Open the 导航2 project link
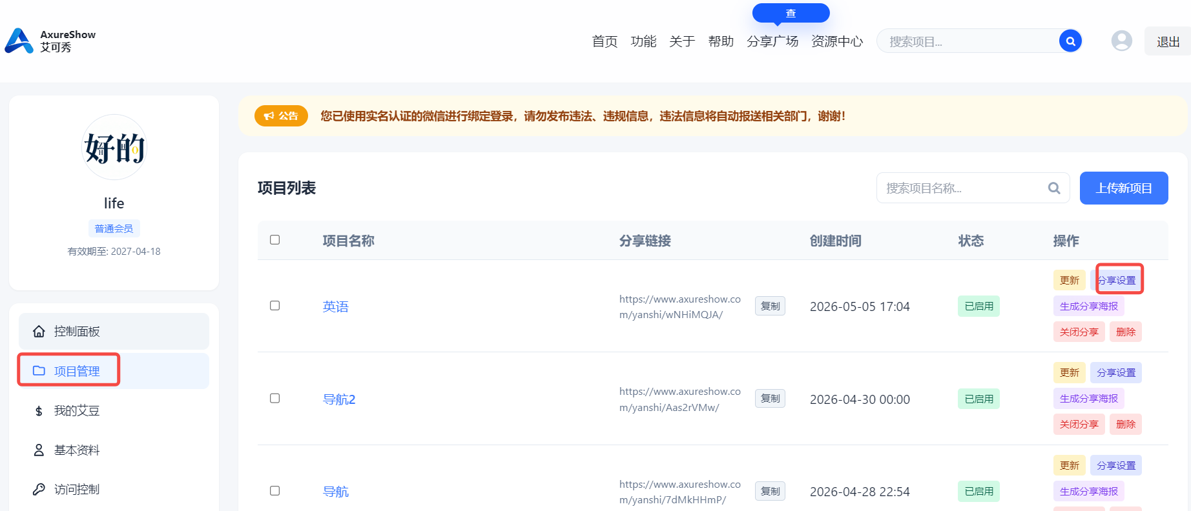Image resolution: width=1191 pixels, height=511 pixels. click(339, 399)
